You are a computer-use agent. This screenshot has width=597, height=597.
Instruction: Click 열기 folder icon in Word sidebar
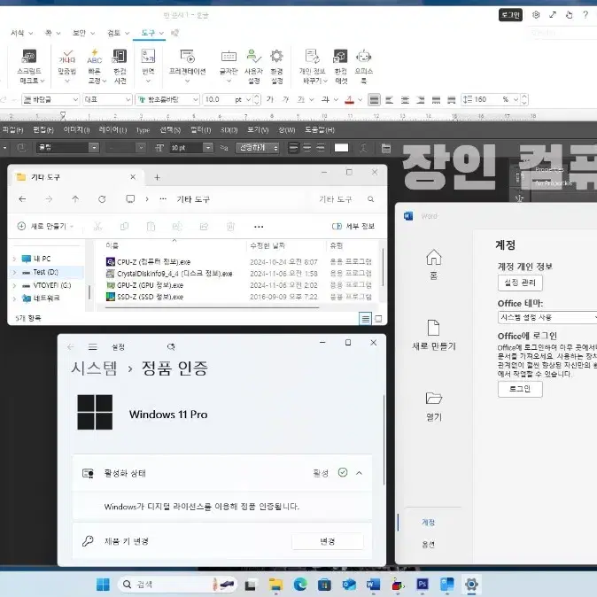point(434,407)
